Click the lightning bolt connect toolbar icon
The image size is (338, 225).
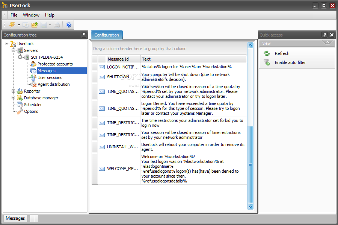pyautogui.click(x=12, y=25)
